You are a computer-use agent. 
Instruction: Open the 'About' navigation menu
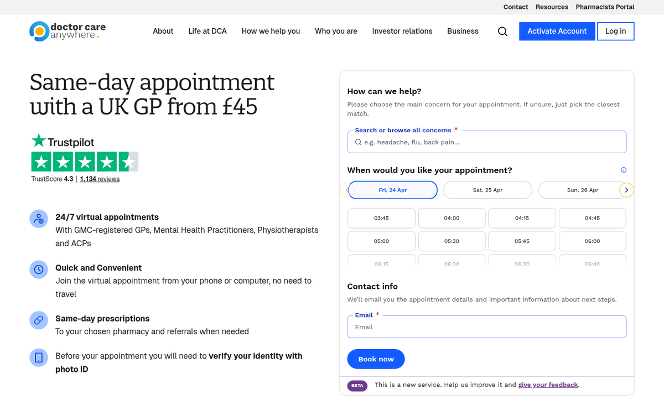click(163, 32)
